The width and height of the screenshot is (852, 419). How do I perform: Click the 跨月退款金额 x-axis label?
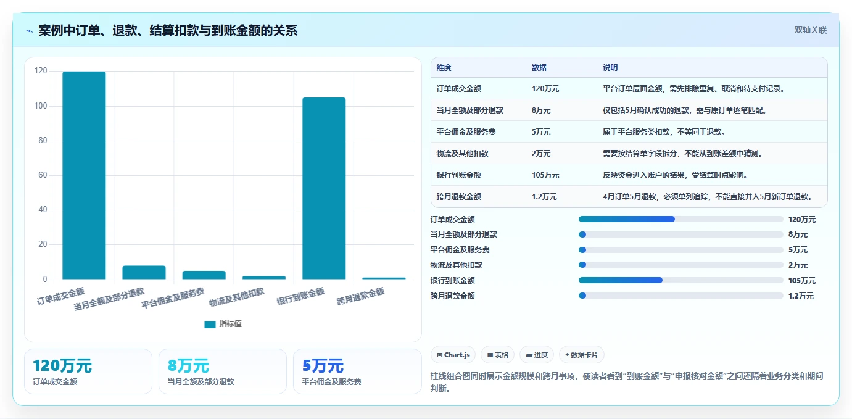click(x=360, y=296)
